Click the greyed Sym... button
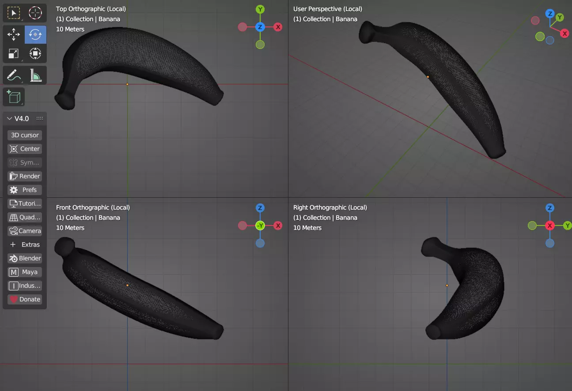This screenshot has width=572, height=391. pyautogui.click(x=25, y=162)
